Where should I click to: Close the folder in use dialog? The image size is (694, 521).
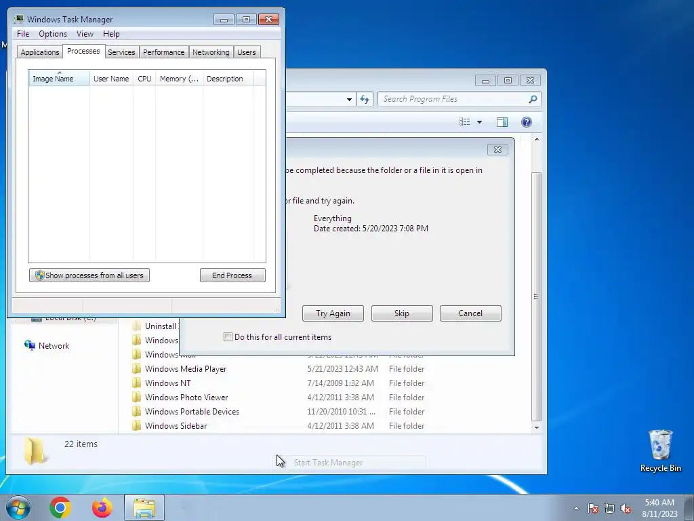pos(497,150)
